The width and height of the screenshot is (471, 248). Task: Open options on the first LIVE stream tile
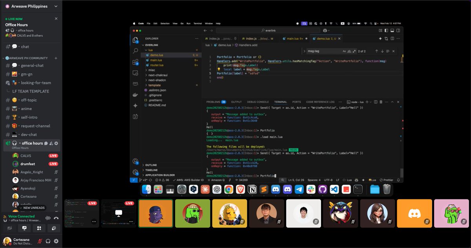tap(94, 221)
